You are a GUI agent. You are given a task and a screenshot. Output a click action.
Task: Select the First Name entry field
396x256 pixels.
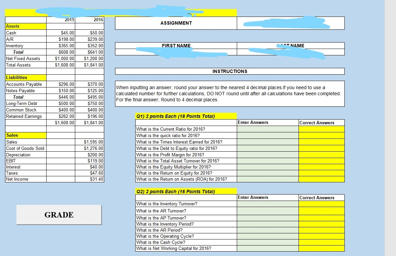coord(176,51)
